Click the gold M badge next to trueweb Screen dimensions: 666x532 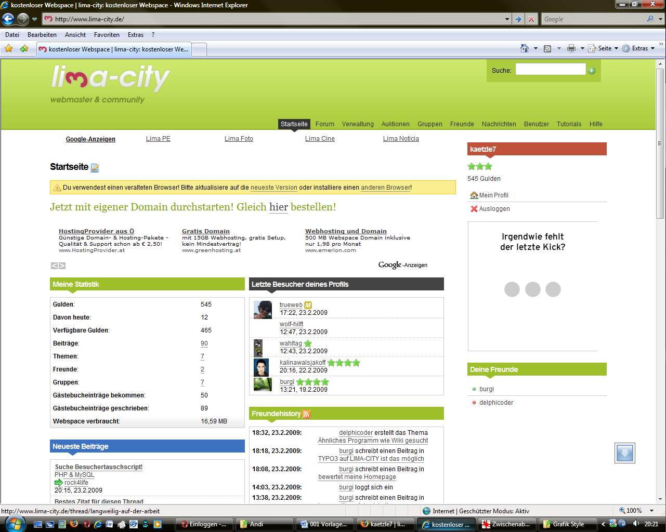308,305
